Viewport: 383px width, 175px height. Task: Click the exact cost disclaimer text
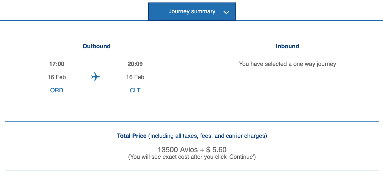[x=191, y=157]
